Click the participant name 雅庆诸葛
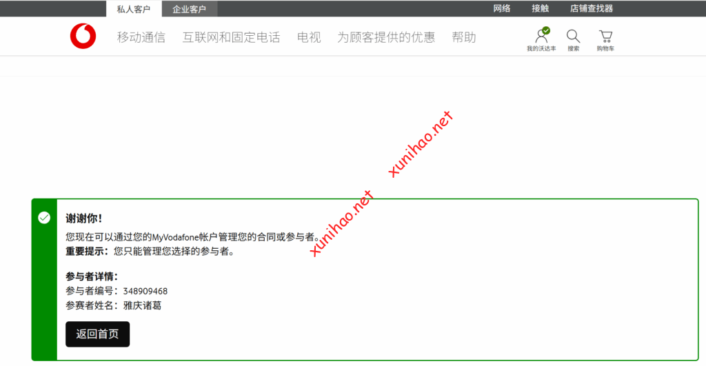This screenshot has height=366, width=706. click(143, 305)
